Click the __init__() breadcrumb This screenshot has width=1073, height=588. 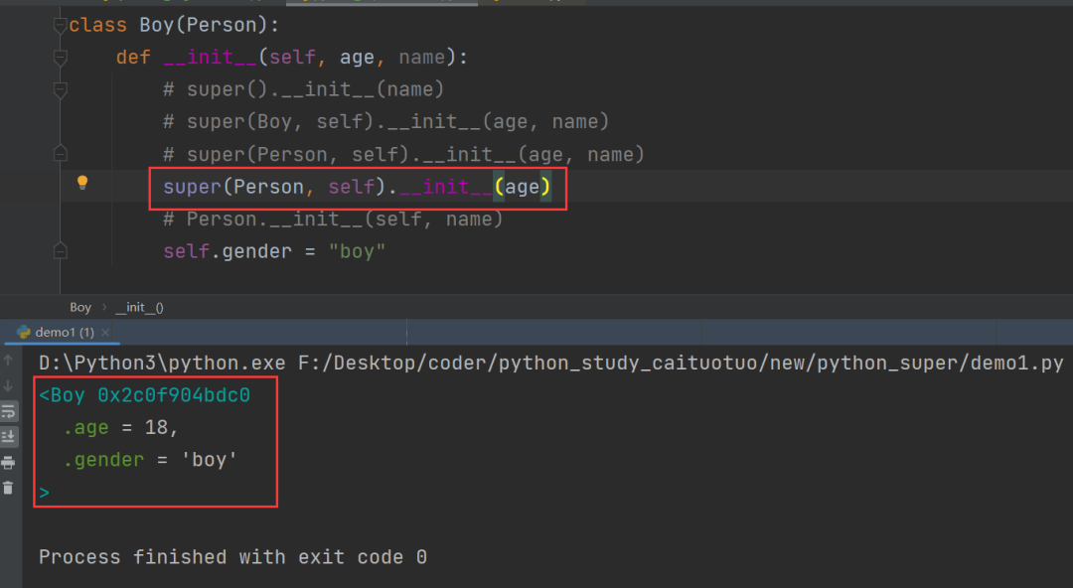(140, 307)
